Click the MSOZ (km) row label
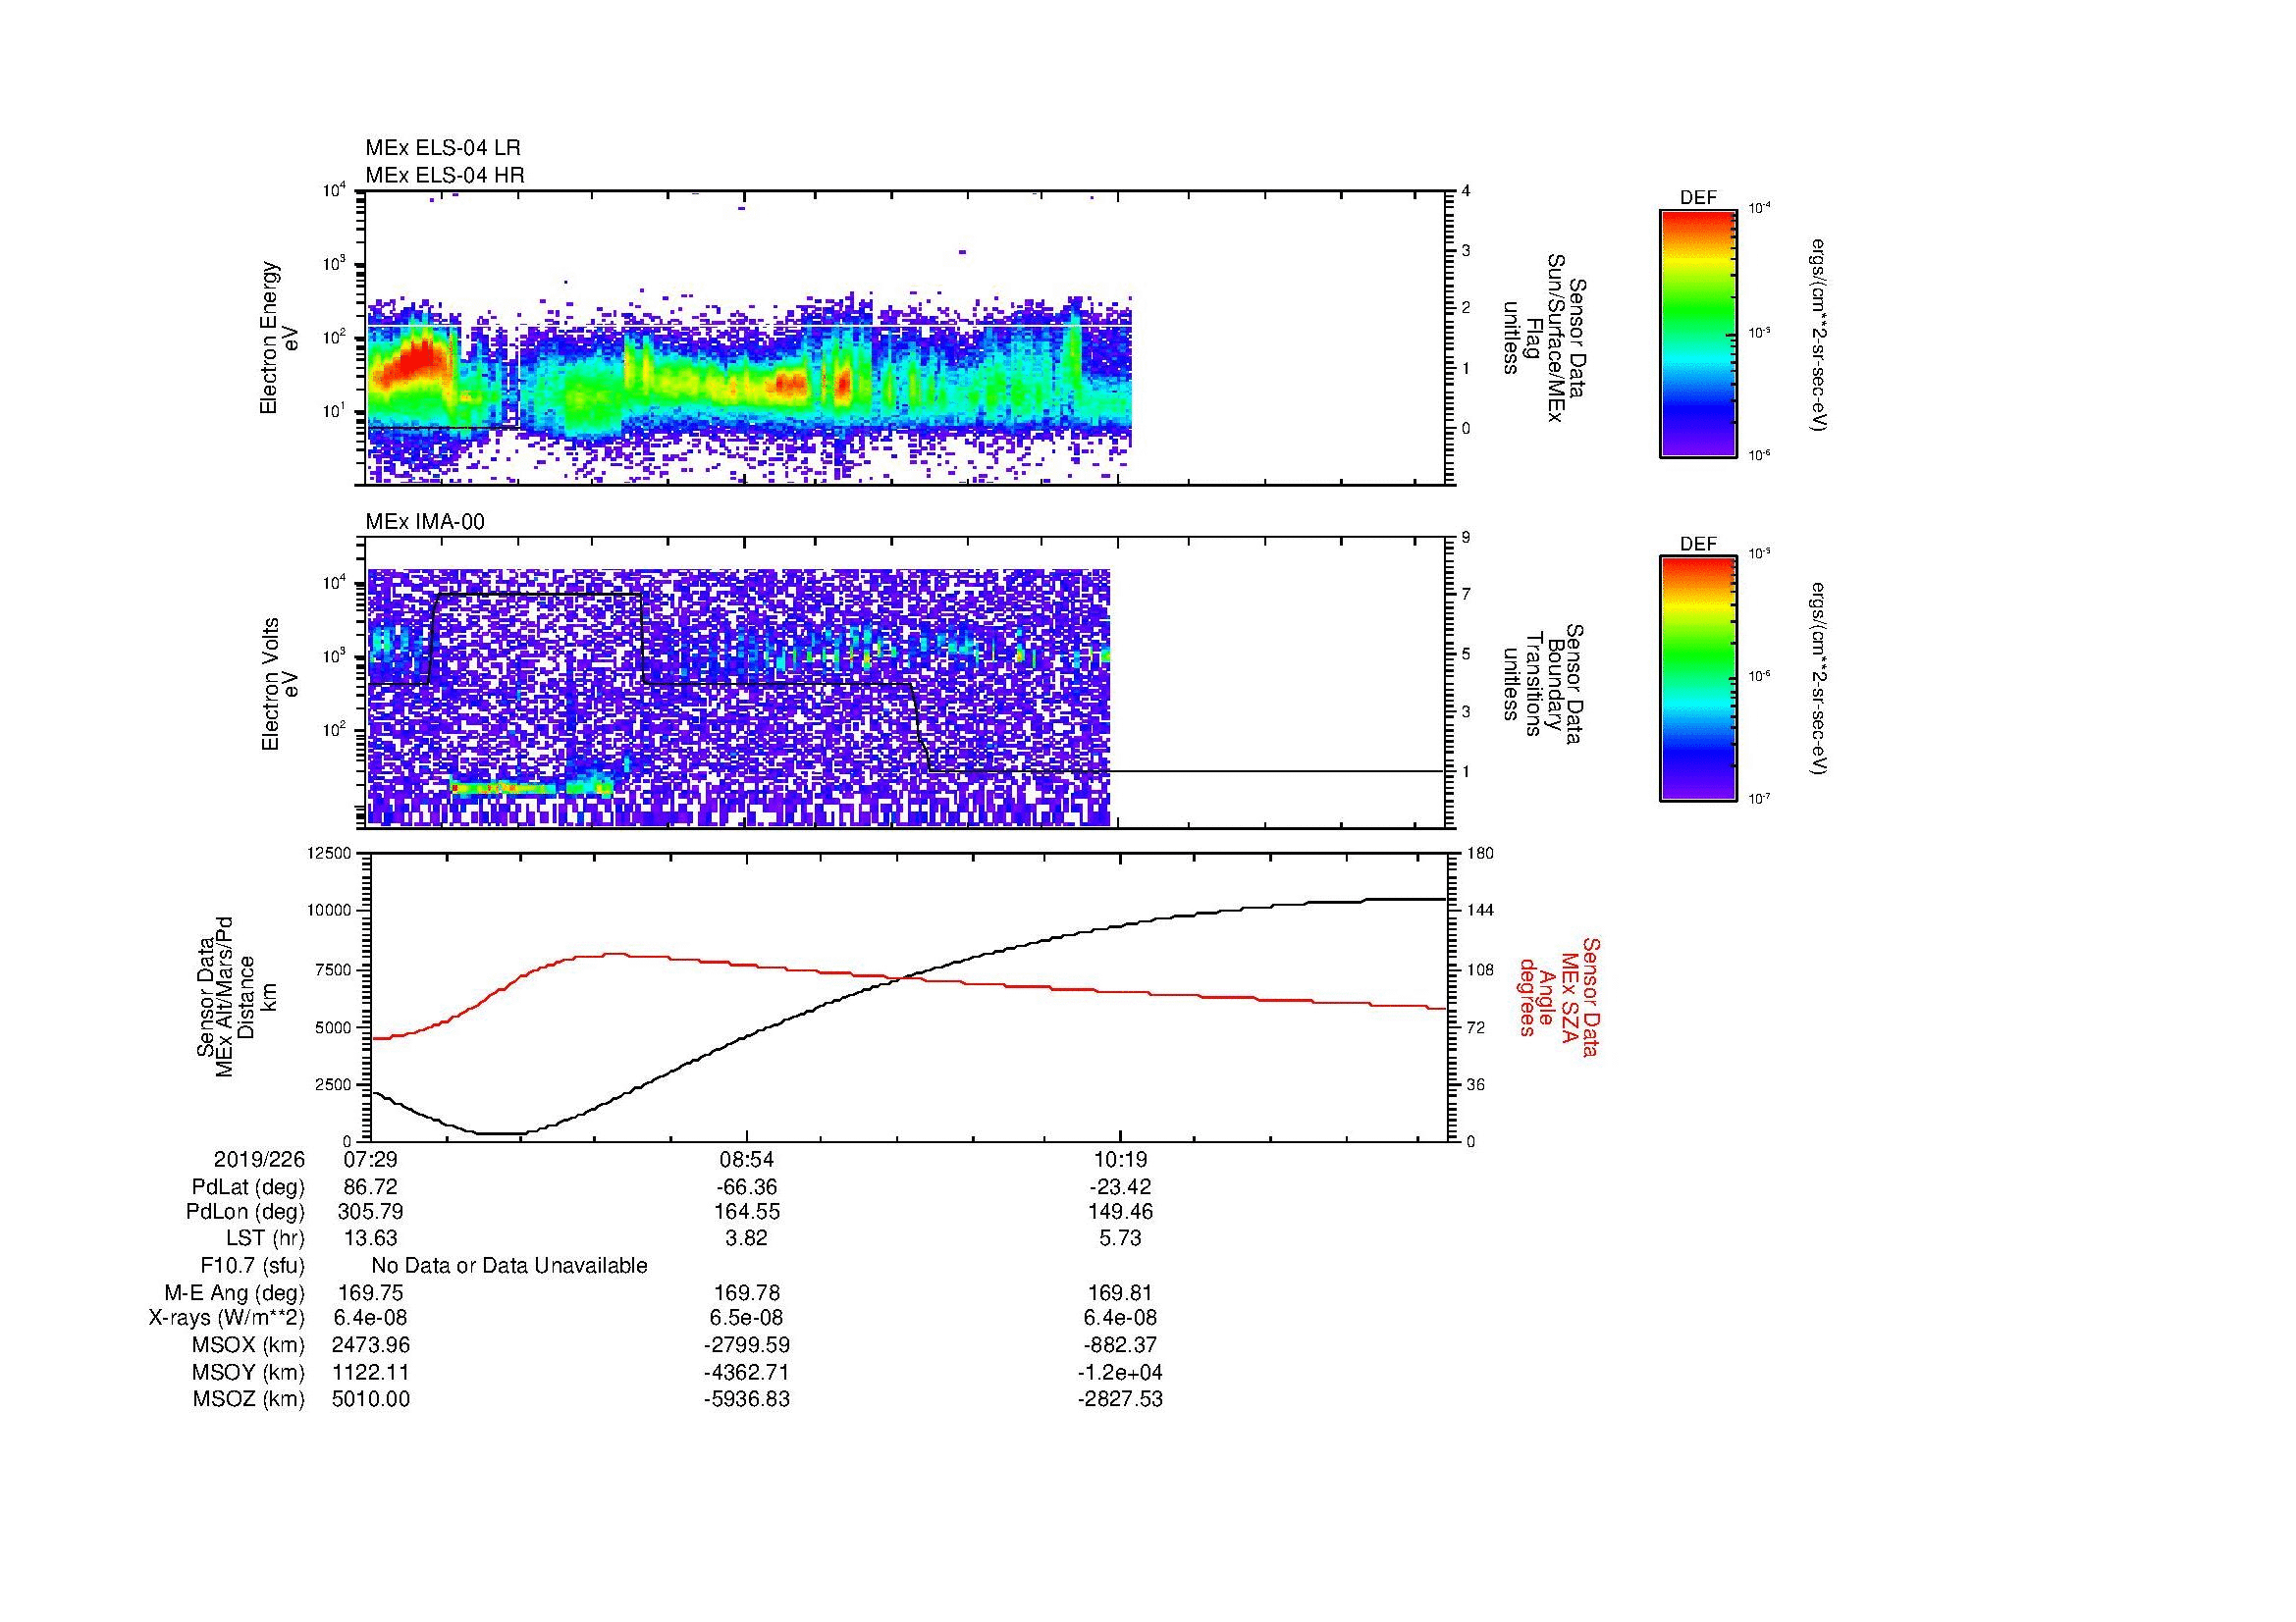This screenshot has width=2296, height=1622. click(249, 1399)
